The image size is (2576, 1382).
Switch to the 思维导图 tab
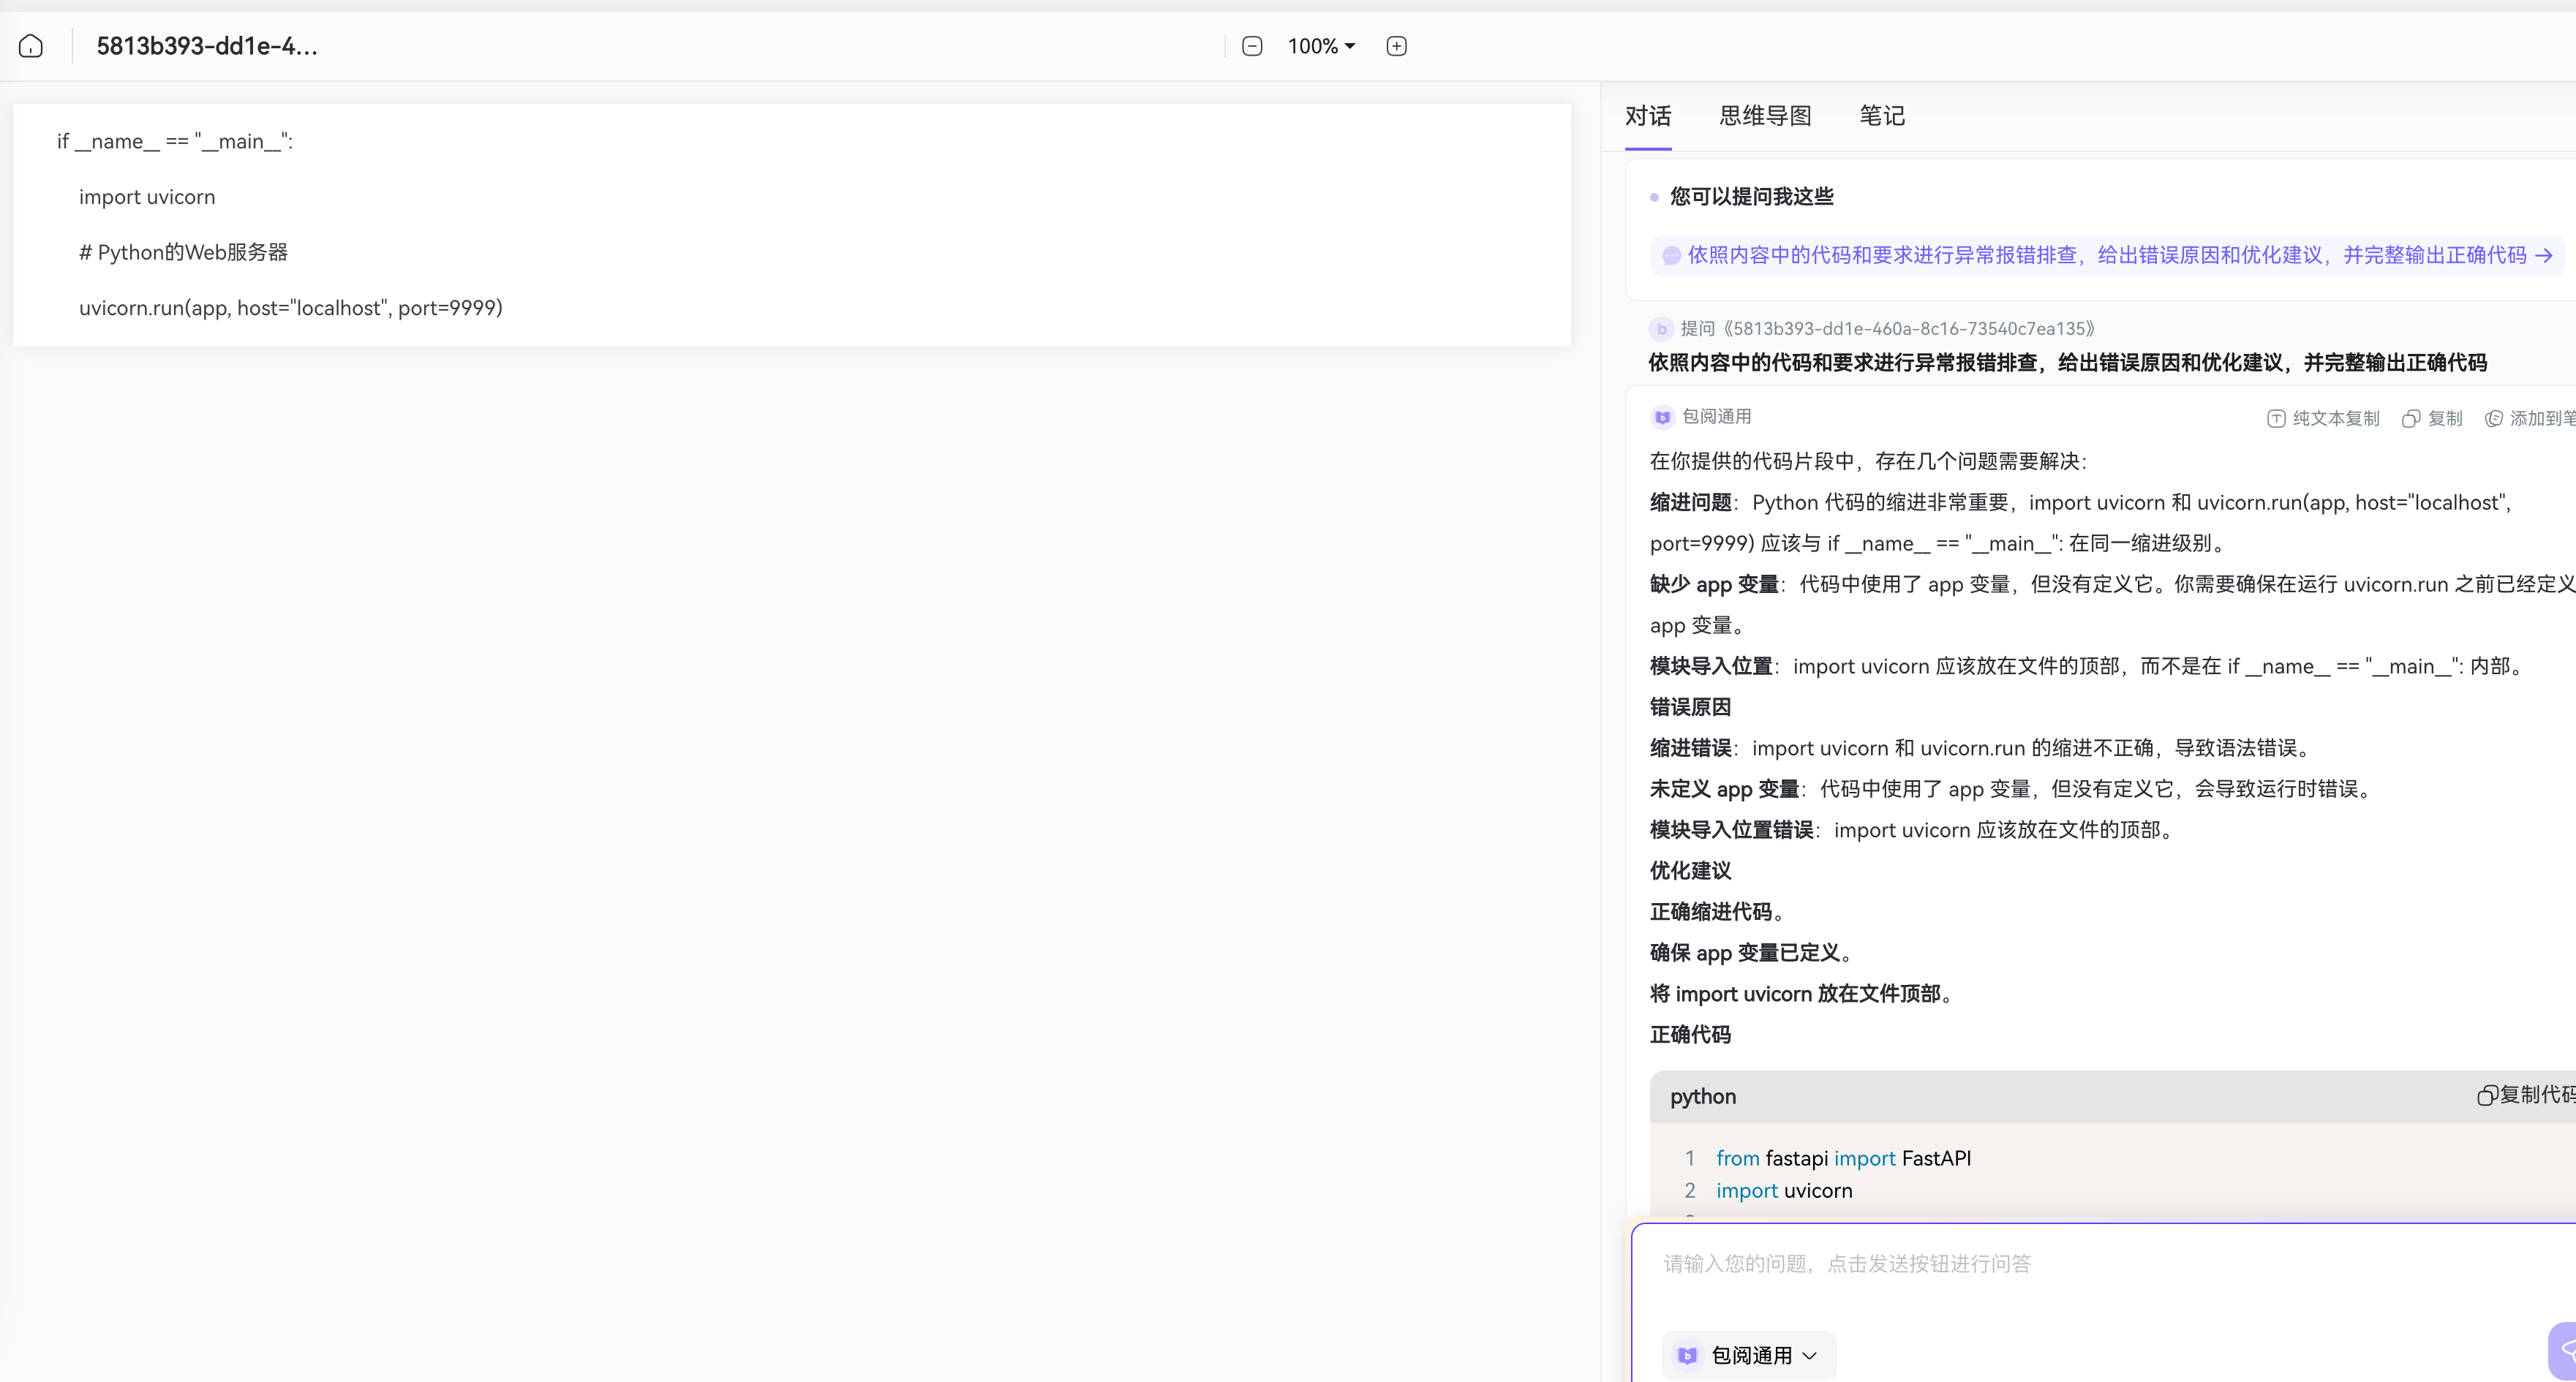tap(1765, 116)
